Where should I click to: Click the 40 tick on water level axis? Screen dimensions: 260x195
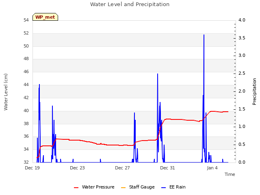(x=26, y=110)
